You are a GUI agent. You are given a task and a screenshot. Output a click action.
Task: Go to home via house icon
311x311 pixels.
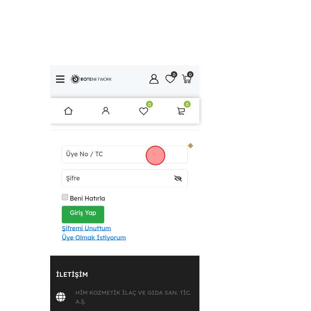(68, 111)
